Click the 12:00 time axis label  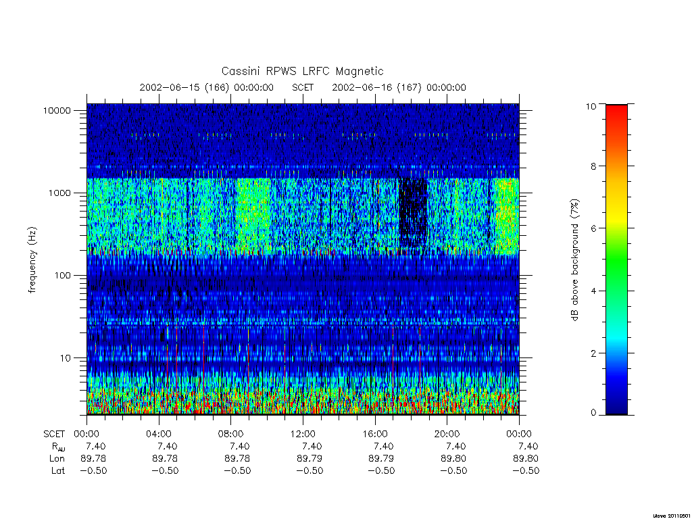click(x=303, y=434)
